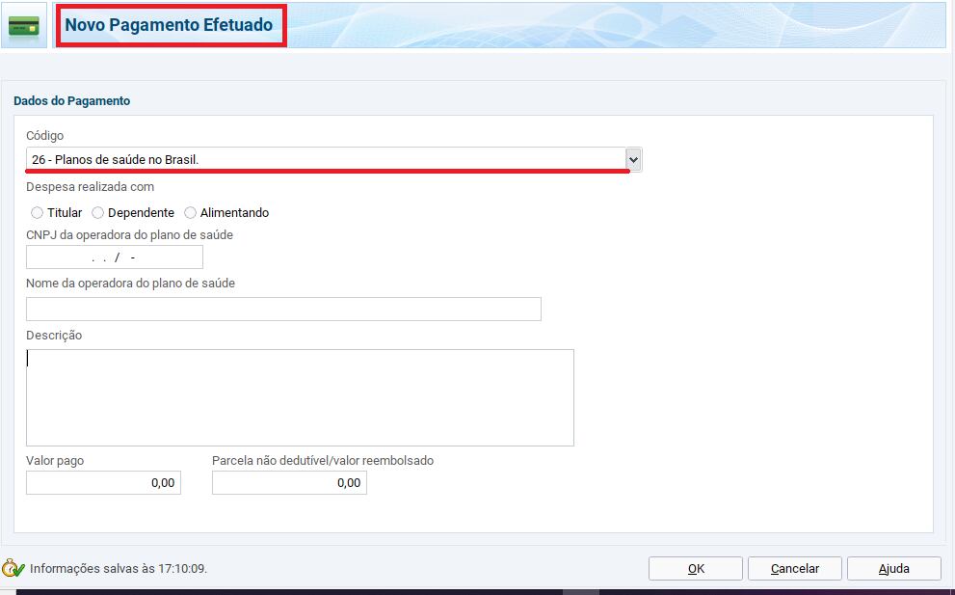Click the green payment card icon in header
The height and width of the screenshot is (595, 955).
tap(24, 26)
